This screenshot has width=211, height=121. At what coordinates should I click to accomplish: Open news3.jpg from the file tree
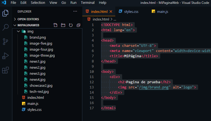(37, 74)
